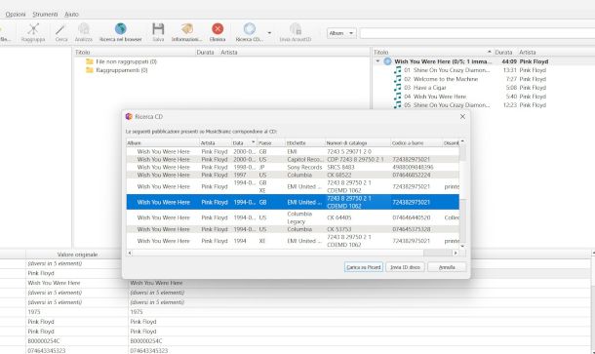Viewport: 595px width, 354px height.
Task: Open the Opzioni menu
Action: tap(16, 15)
